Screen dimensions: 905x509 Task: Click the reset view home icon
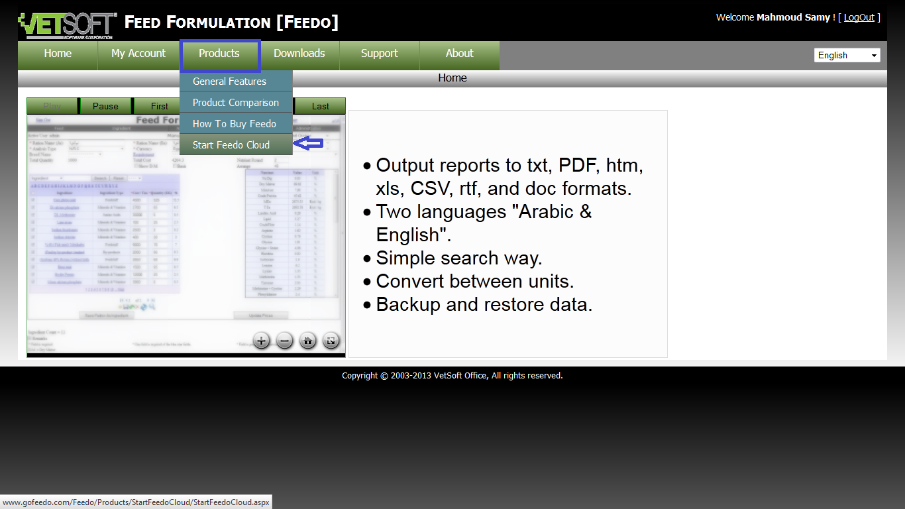[308, 341]
